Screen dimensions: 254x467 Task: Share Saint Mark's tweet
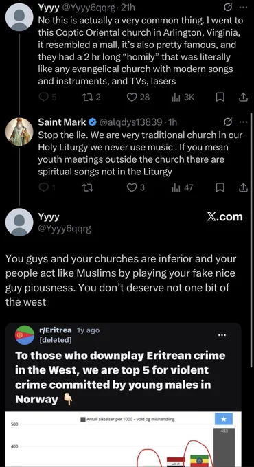pyautogui.click(x=243, y=187)
